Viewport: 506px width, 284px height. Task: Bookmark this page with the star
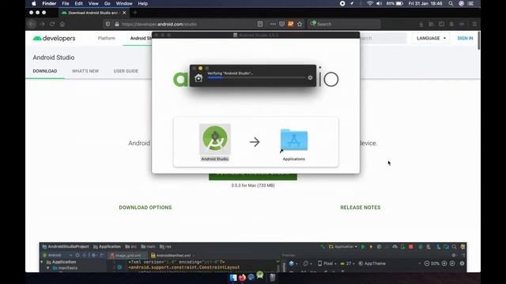[300, 24]
